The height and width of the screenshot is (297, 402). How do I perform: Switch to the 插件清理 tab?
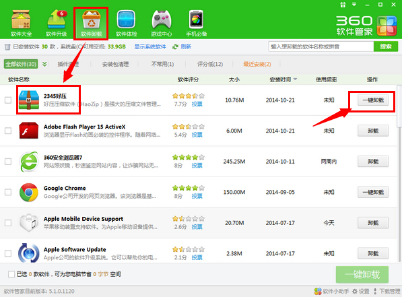68,64
